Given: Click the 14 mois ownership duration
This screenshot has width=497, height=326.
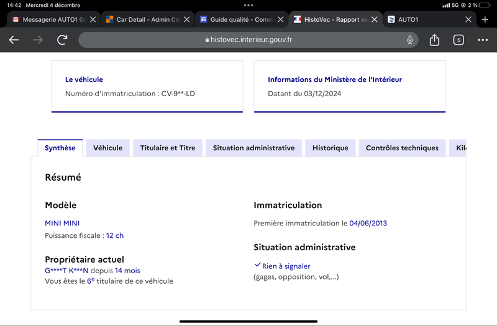Looking at the screenshot, I should 127,271.
